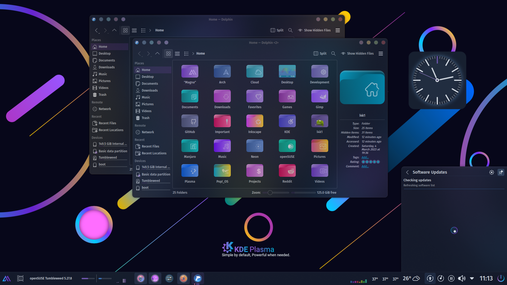Select Tumbleweed device in front window sidebar
This screenshot has height=285, width=507.
(153, 181)
